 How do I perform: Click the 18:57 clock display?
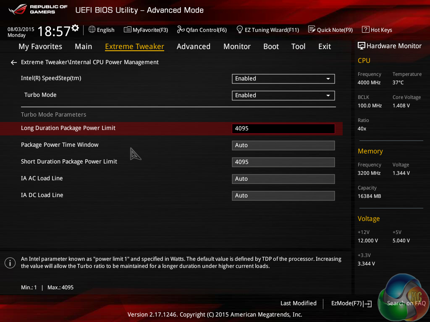54,31
